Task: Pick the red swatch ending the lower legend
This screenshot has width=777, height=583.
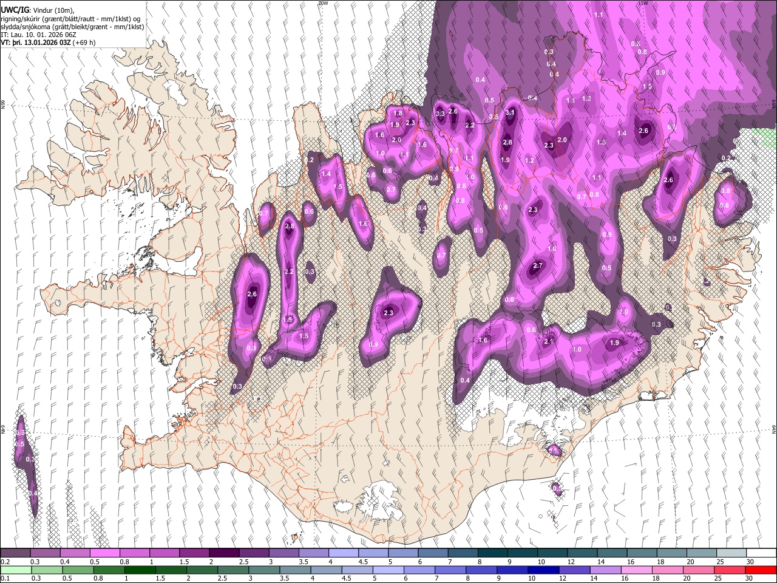Action: (x=761, y=570)
